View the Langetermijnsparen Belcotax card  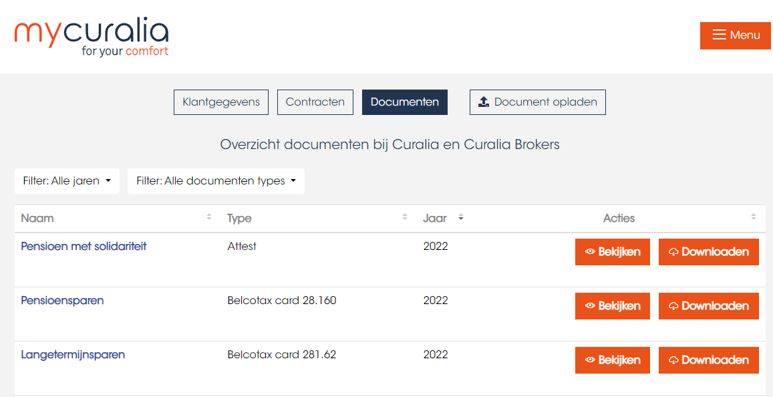click(612, 360)
